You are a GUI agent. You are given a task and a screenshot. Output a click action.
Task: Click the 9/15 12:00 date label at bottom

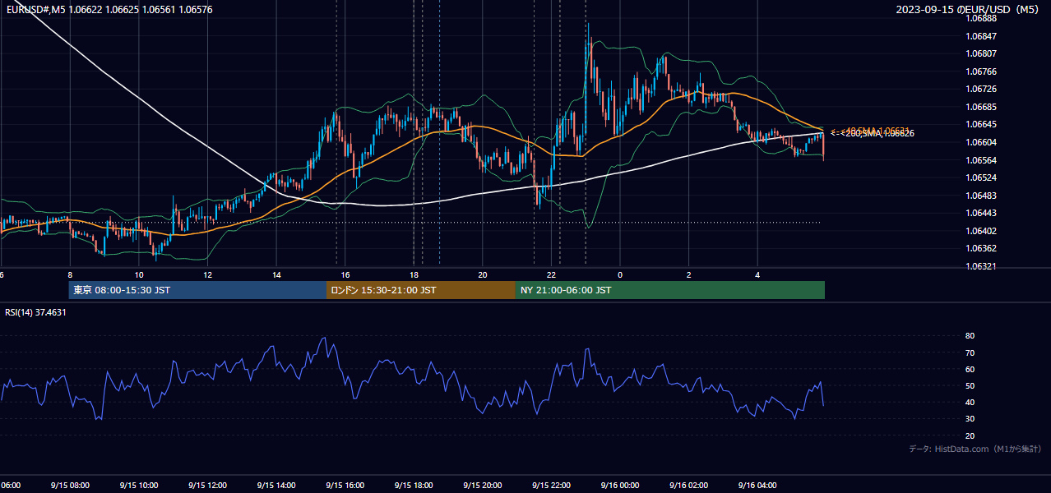pyautogui.click(x=207, y=486)
